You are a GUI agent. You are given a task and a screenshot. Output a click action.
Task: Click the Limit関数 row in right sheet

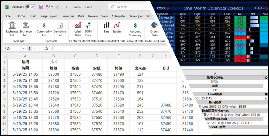tap(215, 94)
